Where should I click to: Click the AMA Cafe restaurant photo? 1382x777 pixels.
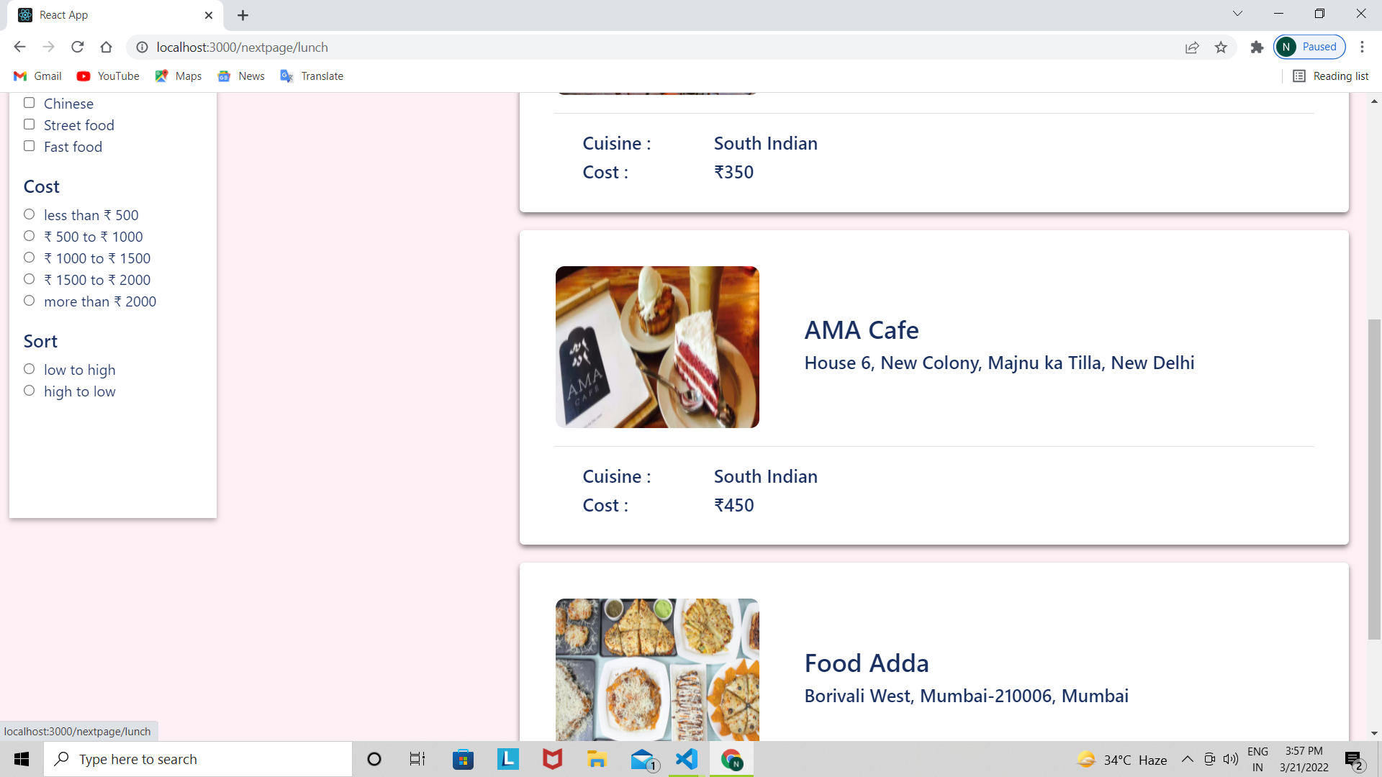pos(656,347)
